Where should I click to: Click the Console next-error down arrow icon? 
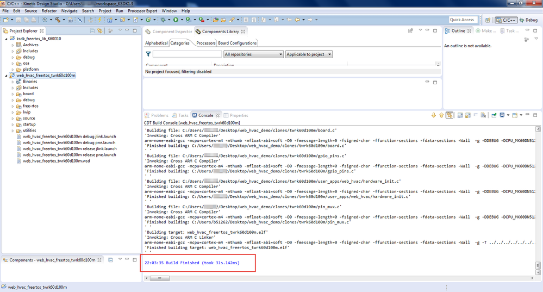434,115
